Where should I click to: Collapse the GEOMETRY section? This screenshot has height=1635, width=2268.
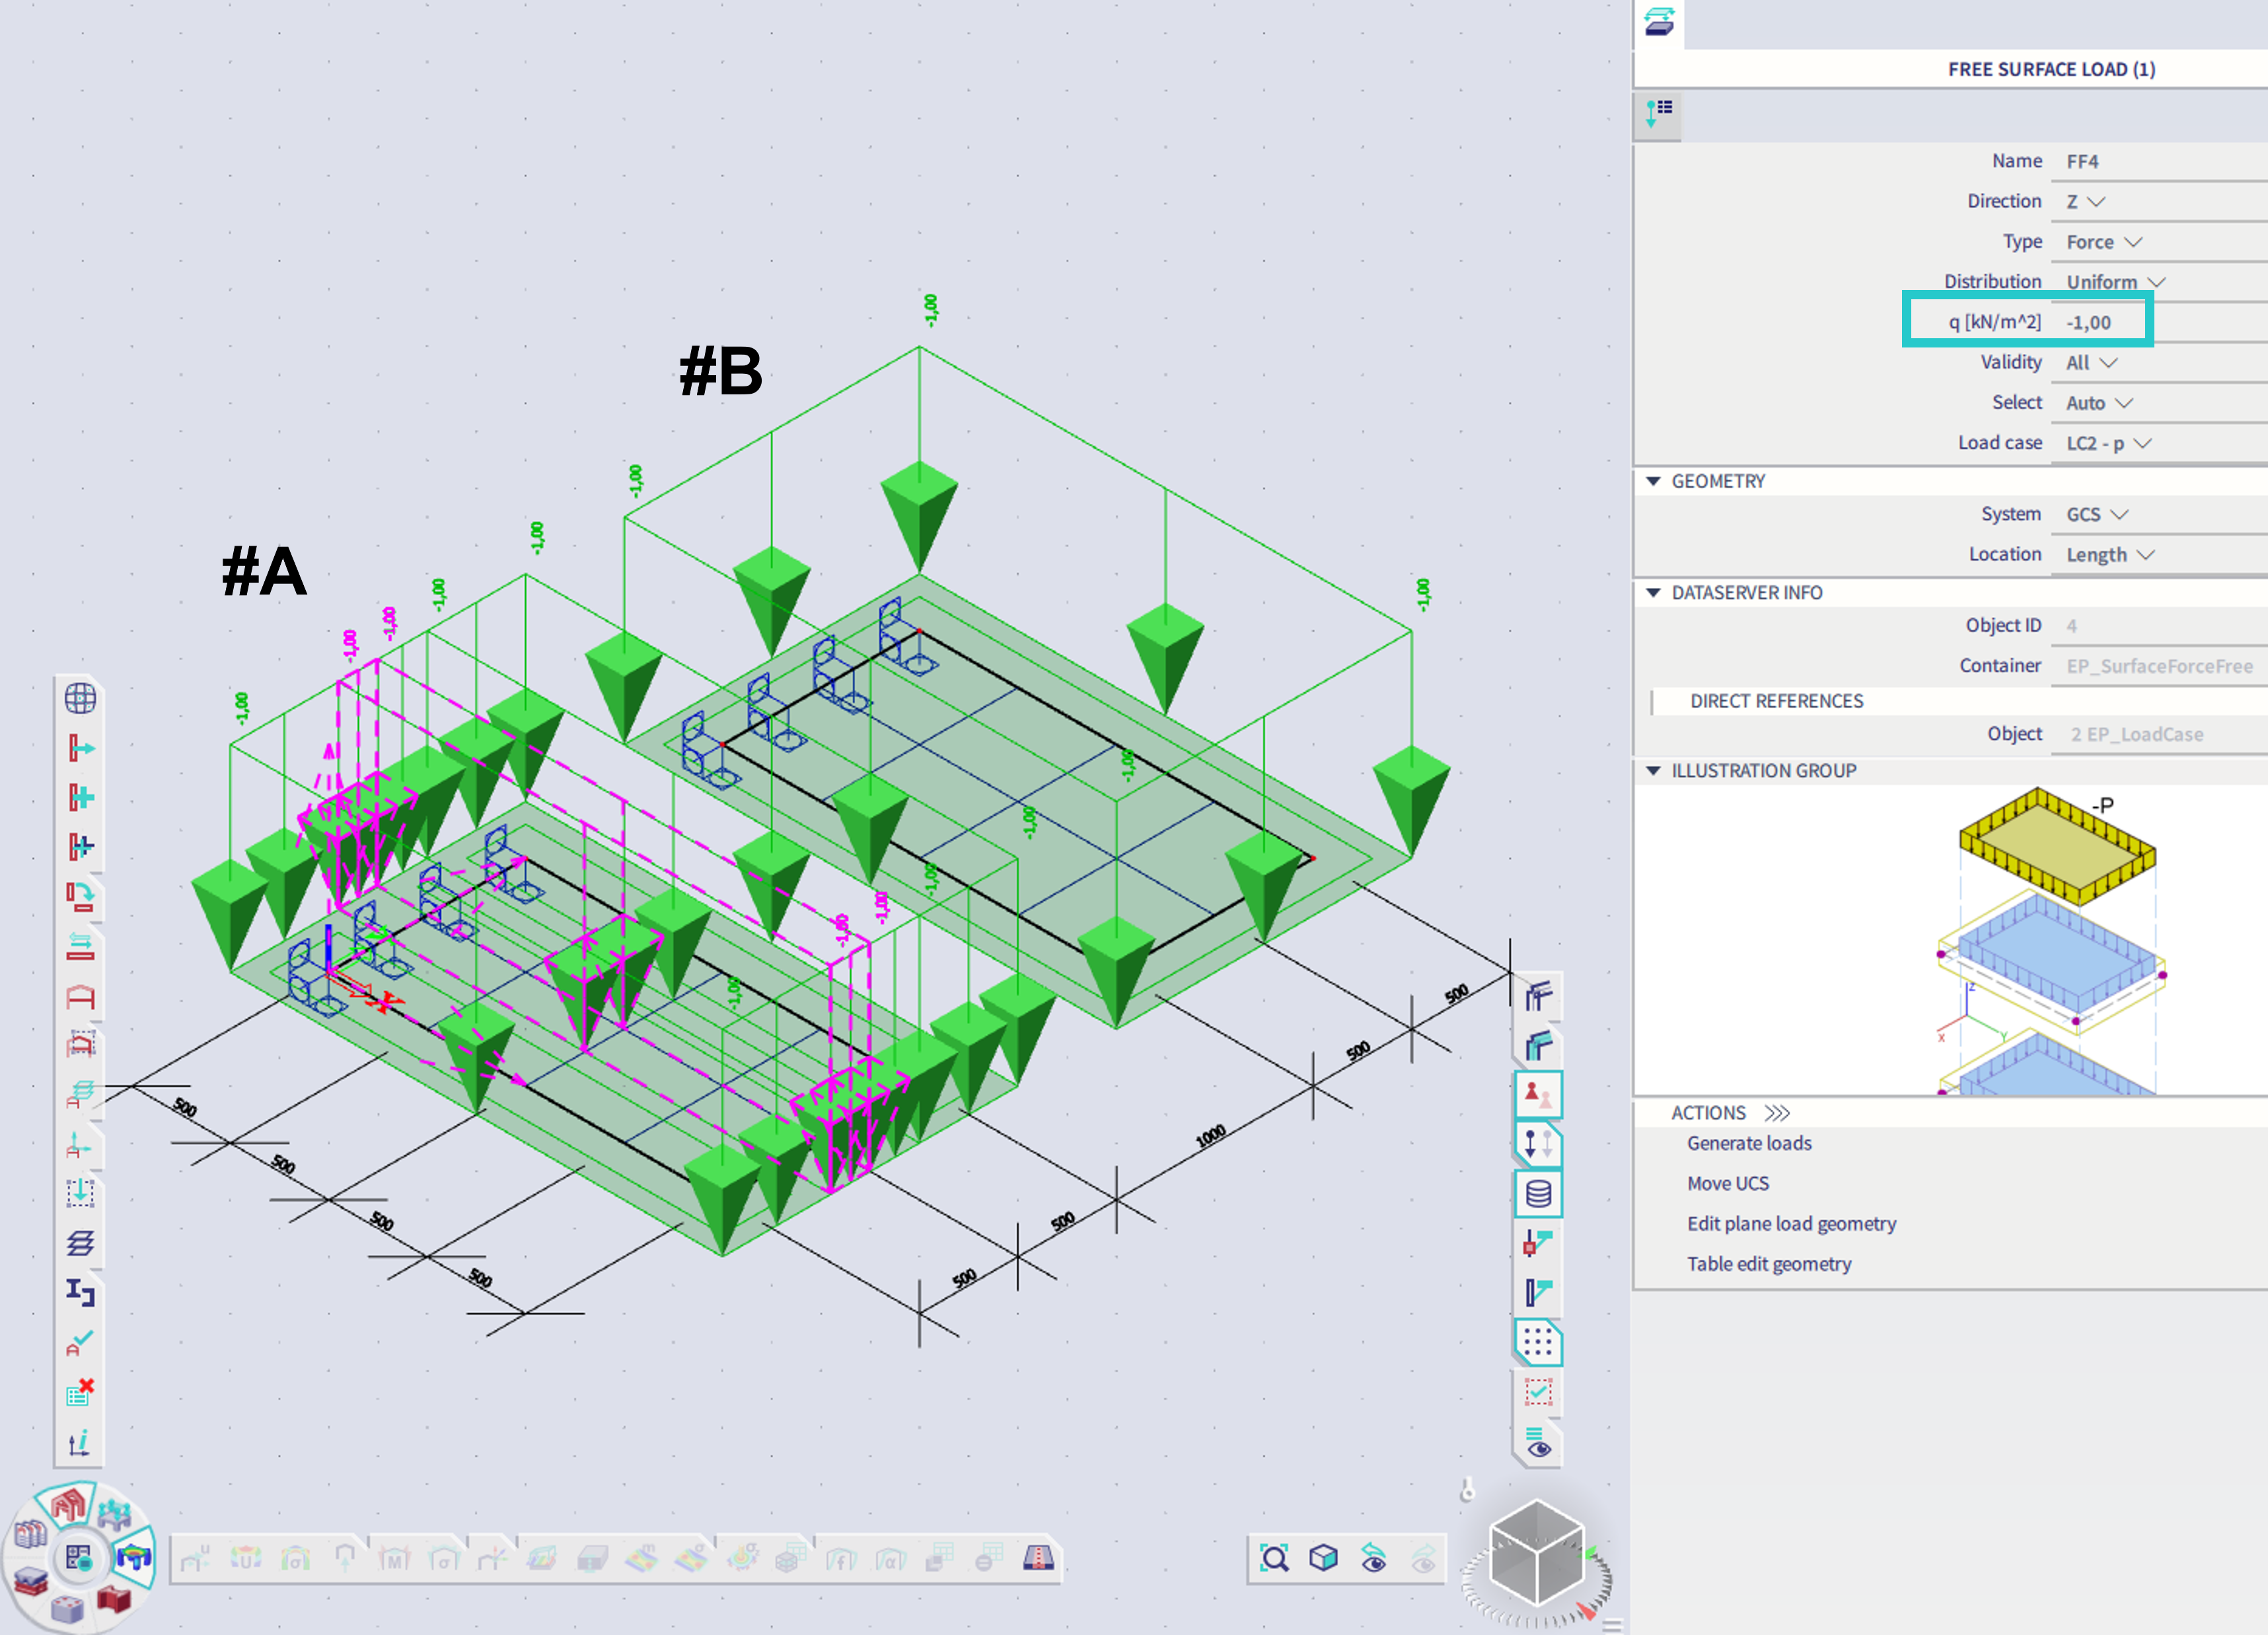(1653, 481)
